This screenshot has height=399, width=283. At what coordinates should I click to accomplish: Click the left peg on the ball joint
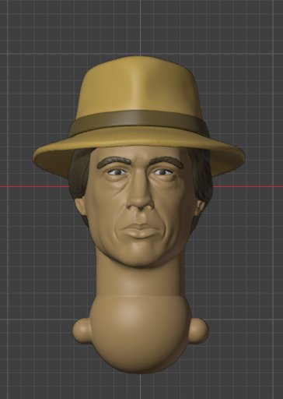point(82,330)
